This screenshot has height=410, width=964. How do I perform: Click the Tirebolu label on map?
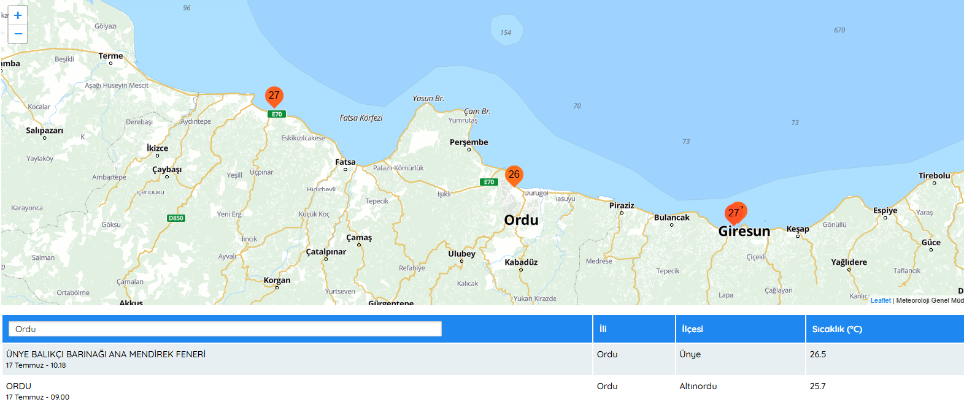click(x=934, y=175)
